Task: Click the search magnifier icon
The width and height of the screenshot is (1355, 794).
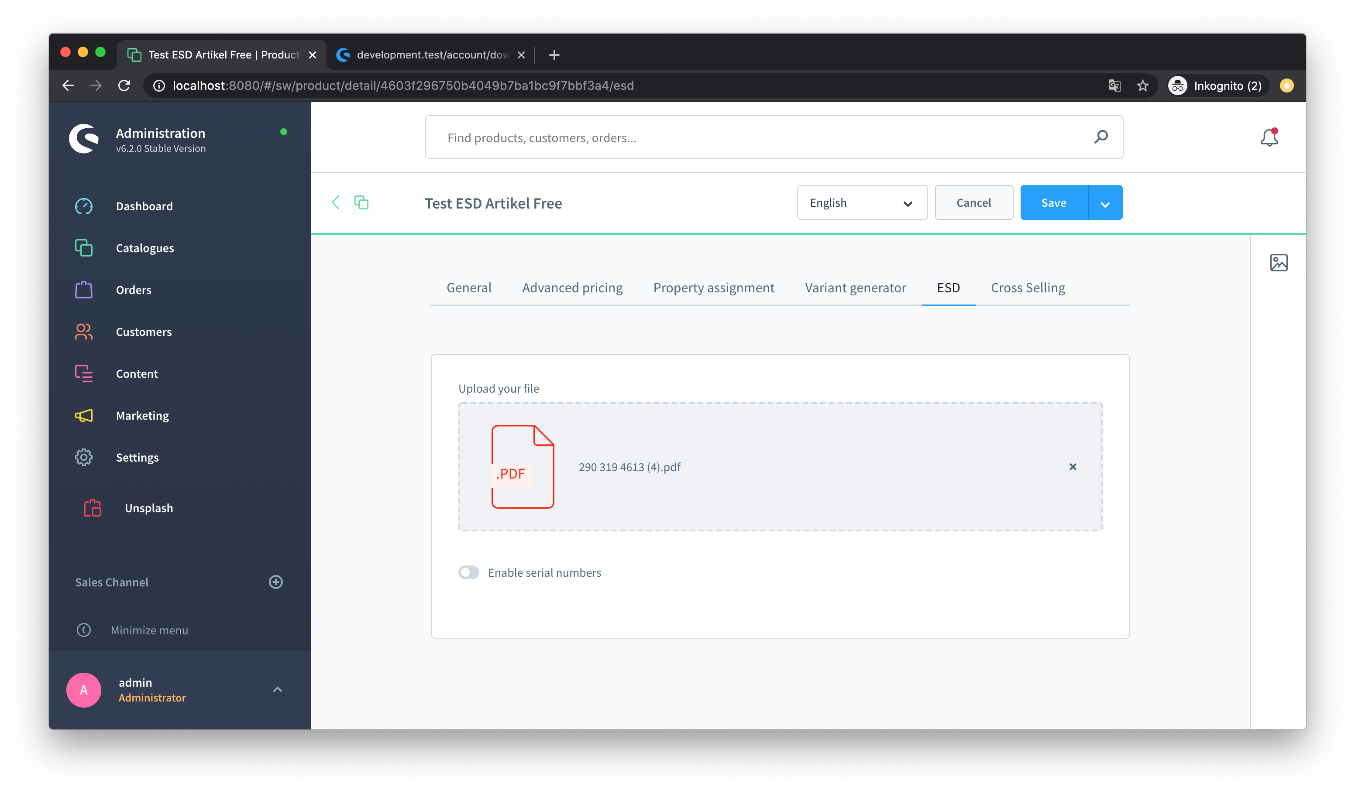Action: coord(1101,137)
